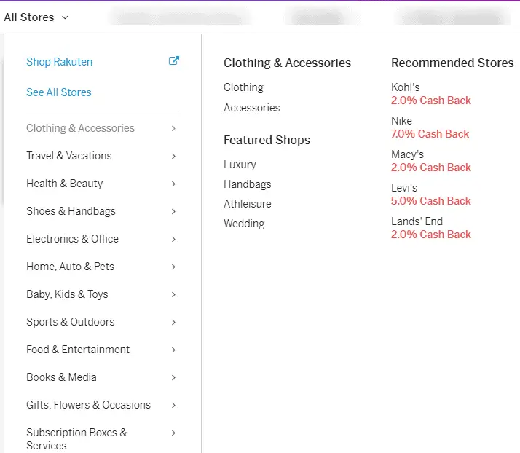Click Macy's 2.0% Cash Back offer
Screen dimensions: 520x453
tap(431, 168)
